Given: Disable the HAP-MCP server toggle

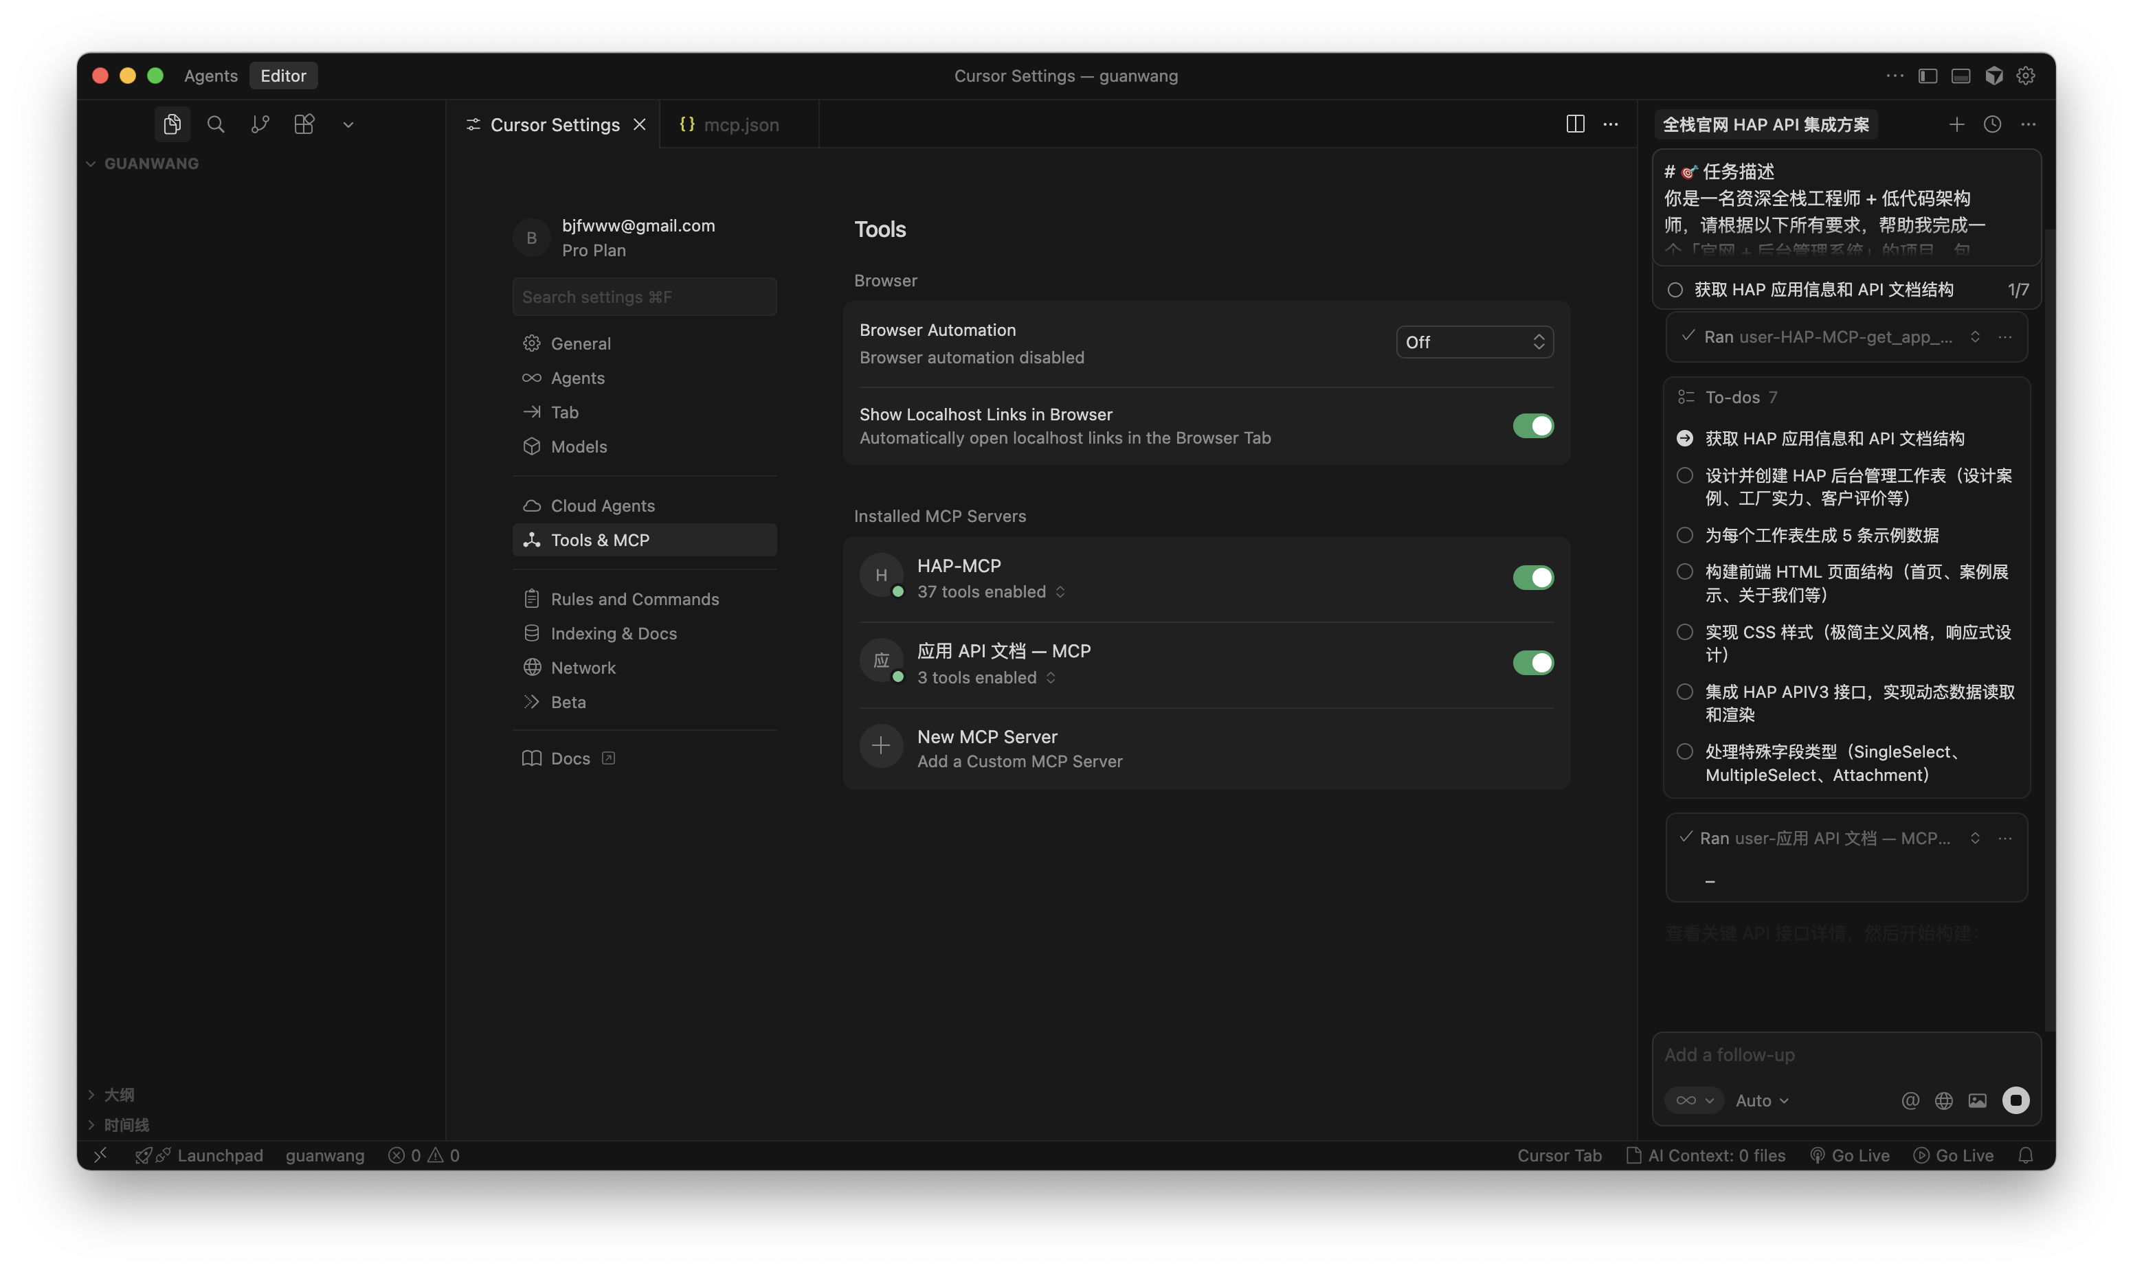Looking at the screenshot, I should pos(1533,578).
